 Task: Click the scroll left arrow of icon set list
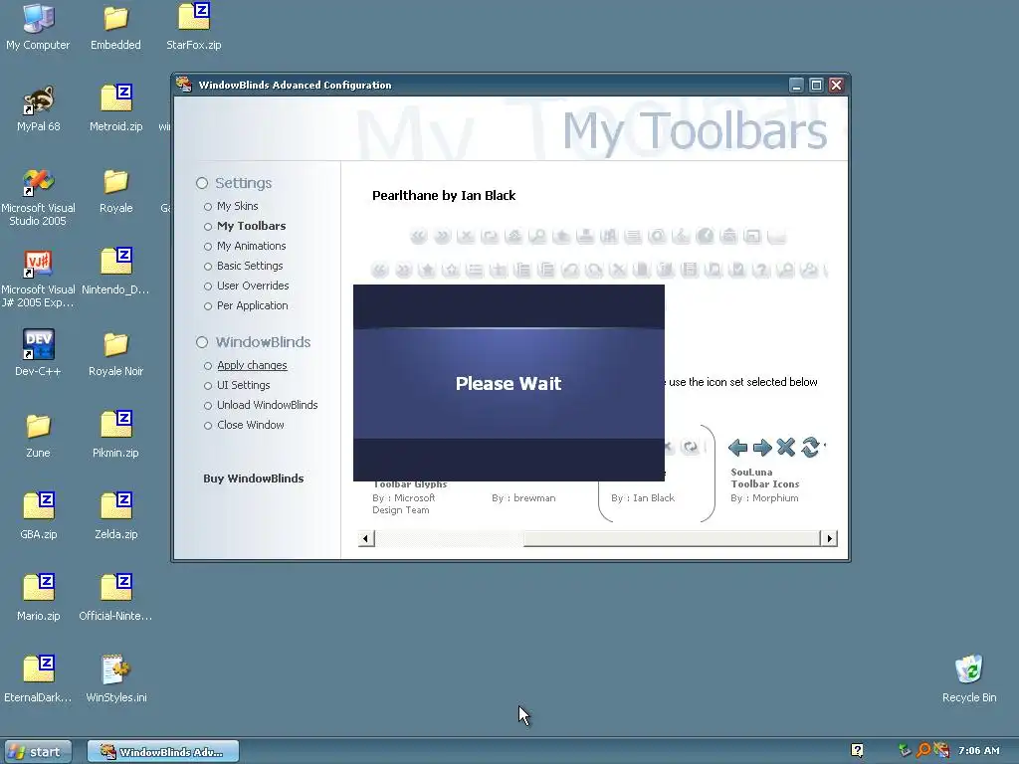(366, 538)
